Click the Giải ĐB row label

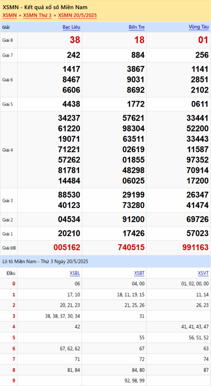coord(9,248)
